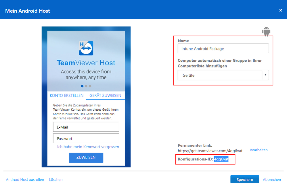The width and height of the screenshot is (287, 187).
Task: Click 'Access this device from anywhere' text
Action: point(86,74)
